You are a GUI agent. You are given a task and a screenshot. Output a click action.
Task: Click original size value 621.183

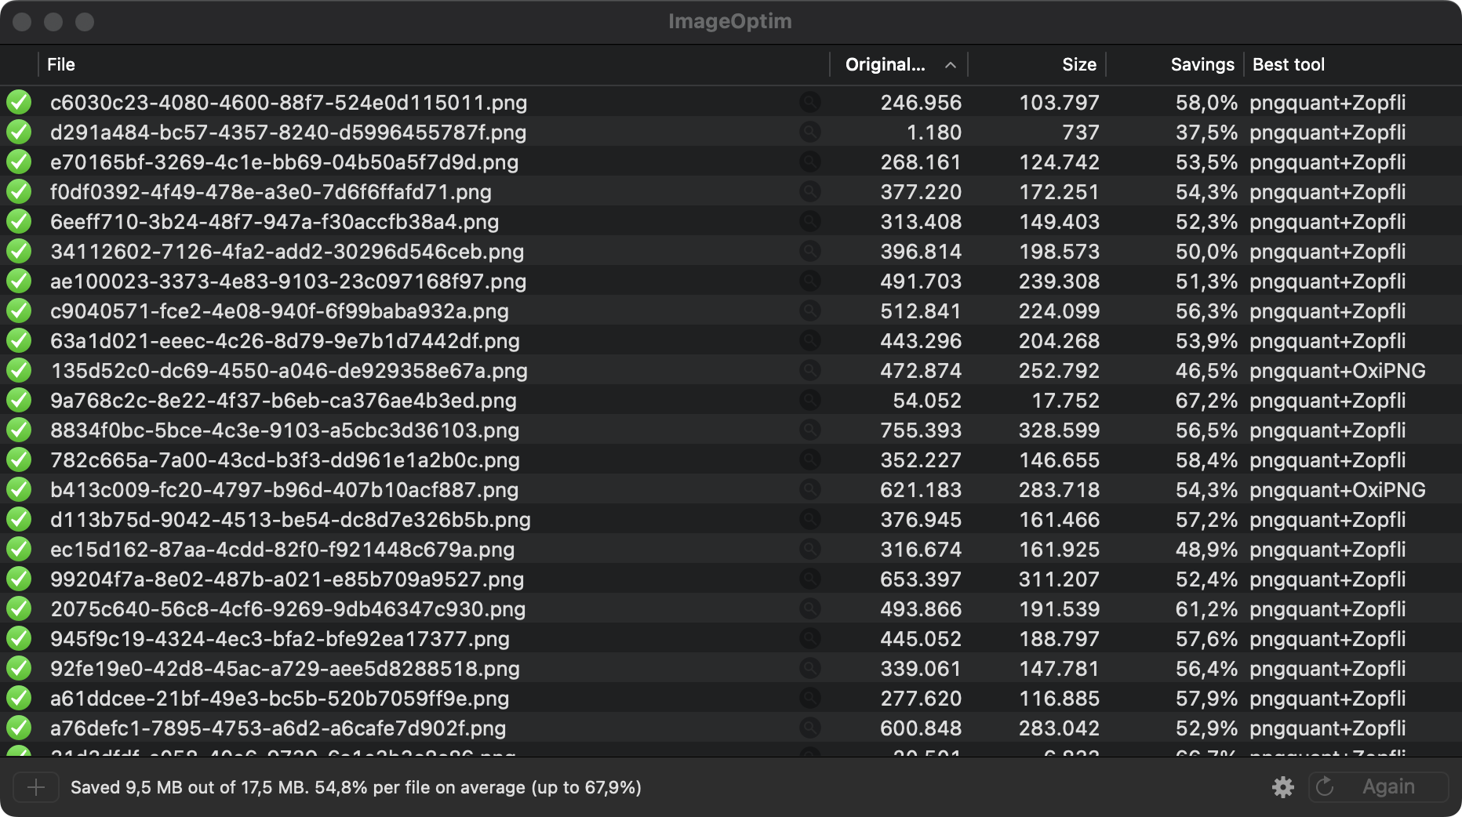[x=921, y=490]
